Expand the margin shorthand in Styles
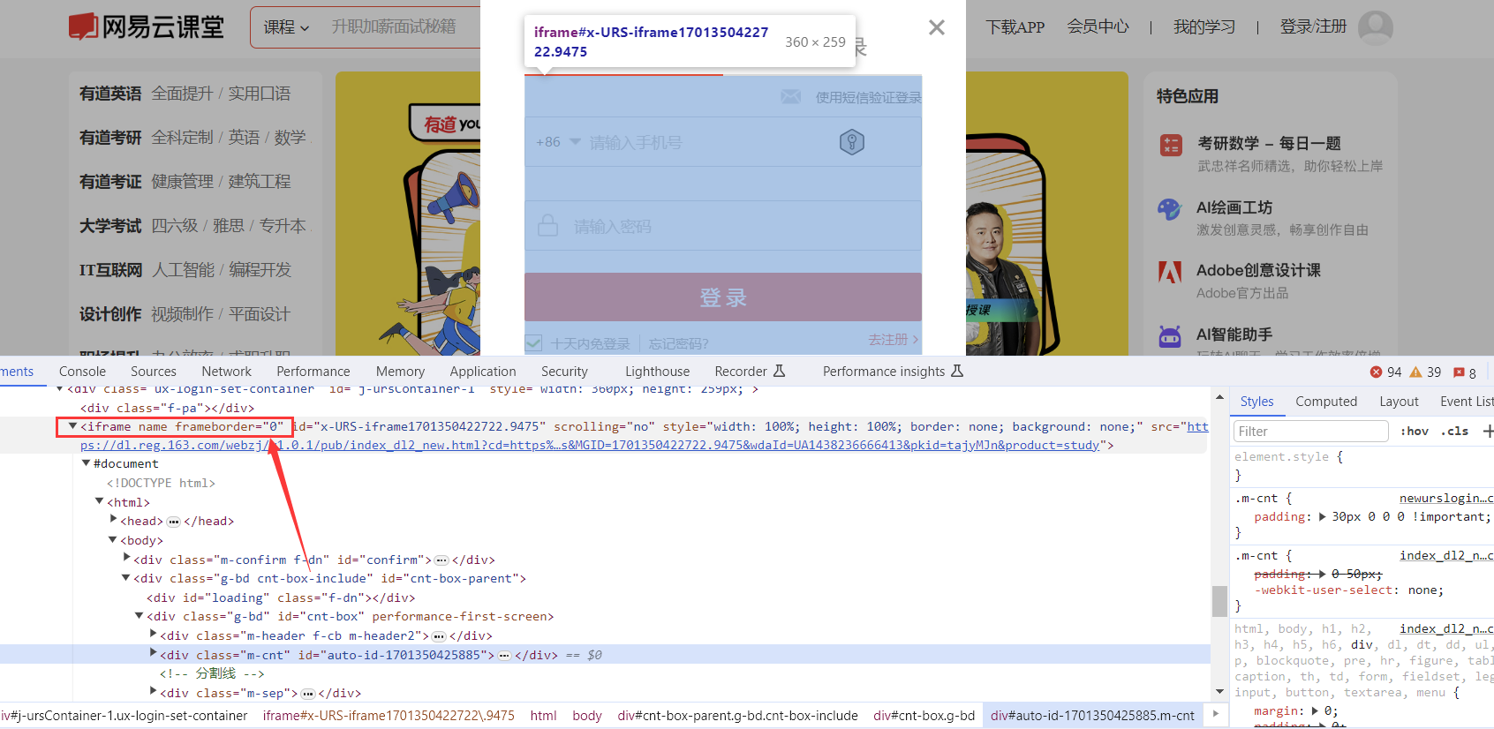 click(x=1316, y=710)
